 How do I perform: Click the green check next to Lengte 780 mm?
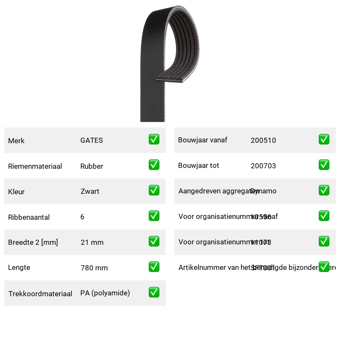click(154, 267)
